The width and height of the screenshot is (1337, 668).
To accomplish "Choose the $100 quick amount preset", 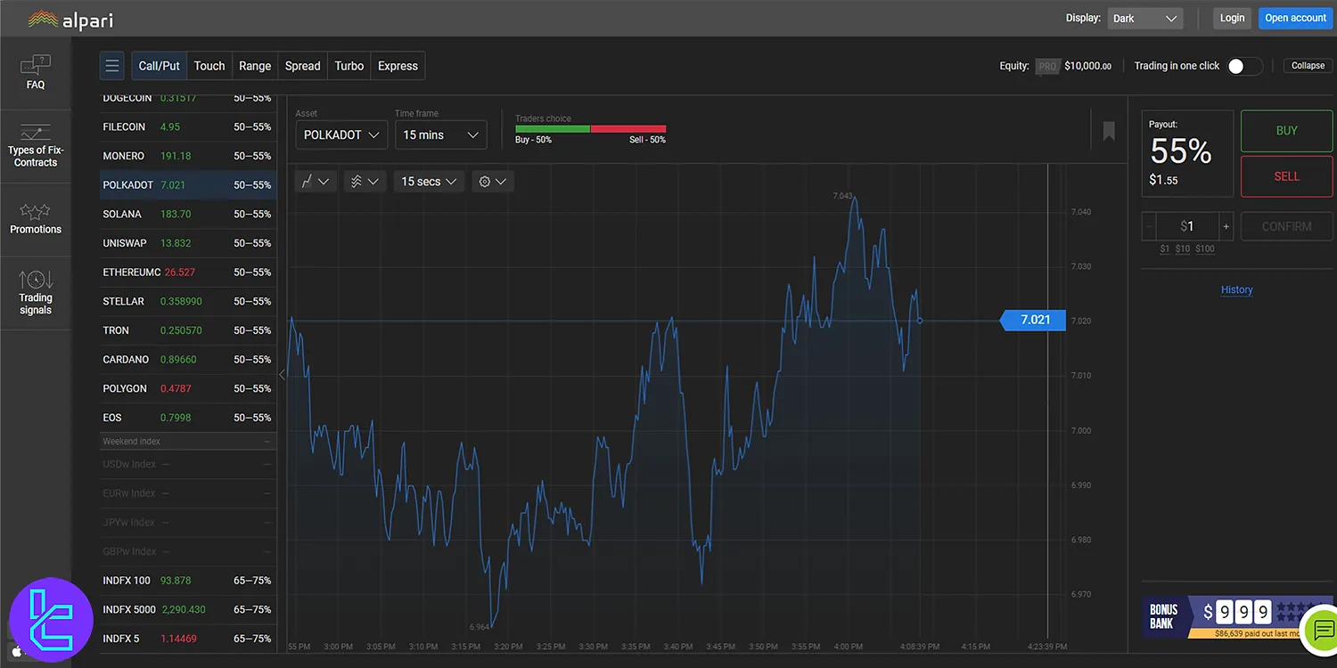I will click(1204, 248).
